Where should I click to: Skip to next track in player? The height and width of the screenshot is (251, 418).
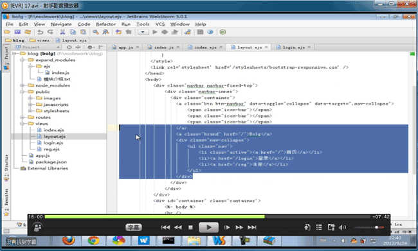tap(252, 227)
